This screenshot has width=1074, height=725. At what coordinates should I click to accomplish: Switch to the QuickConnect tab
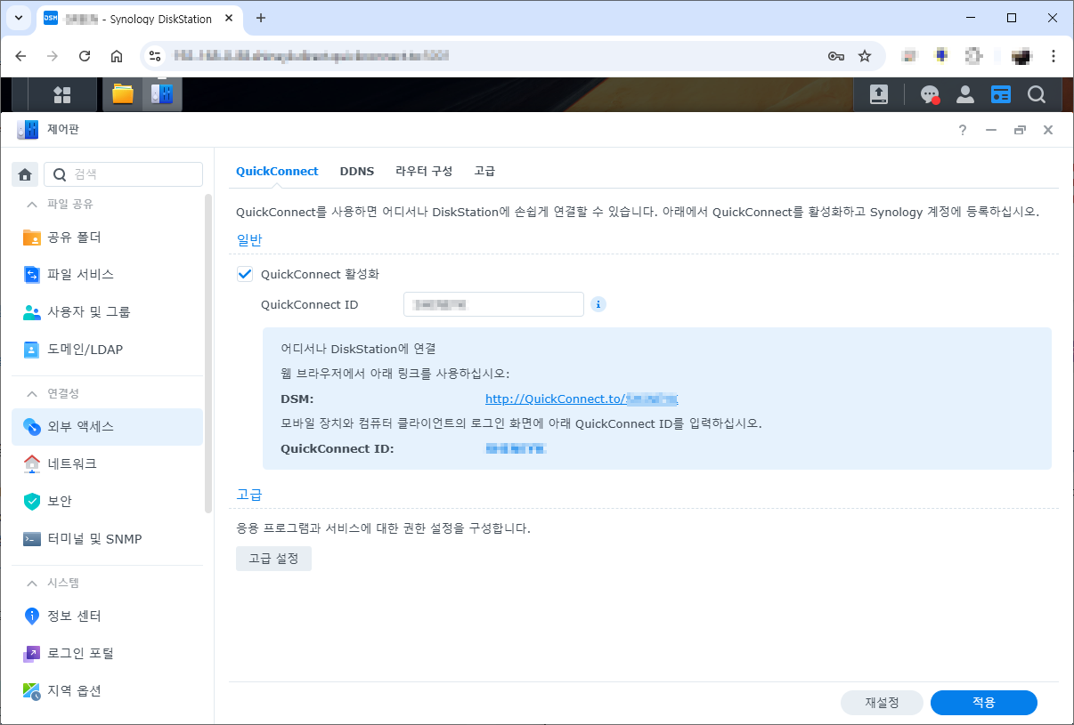point(277,171)
